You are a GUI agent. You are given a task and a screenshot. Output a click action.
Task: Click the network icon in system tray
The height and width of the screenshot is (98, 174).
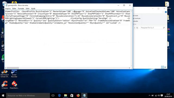point(156,96)
